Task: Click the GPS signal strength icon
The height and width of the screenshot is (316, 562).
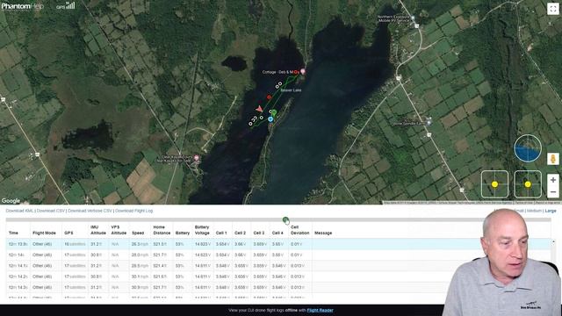Action: click(x=66, y=6)
